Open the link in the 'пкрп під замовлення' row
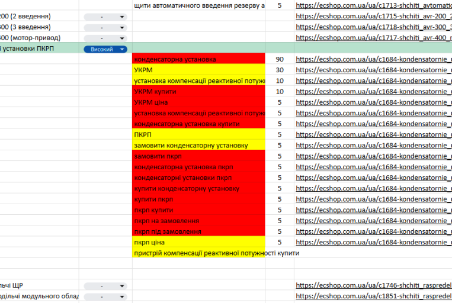 (x=374, y=231)
